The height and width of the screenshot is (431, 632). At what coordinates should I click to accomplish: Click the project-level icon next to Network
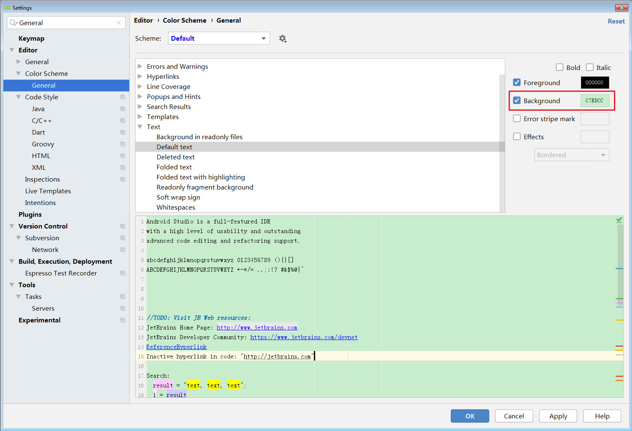click(x=123, y=250)
